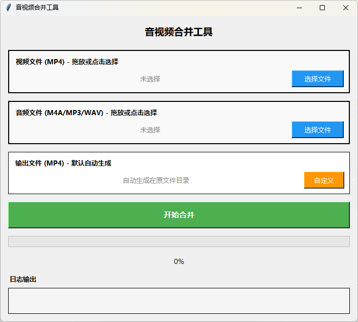Click the 音频文件 (M4A/MP3/WAV) section label
358x322 pixels.
pyautogui.click(x=86, y=113)
